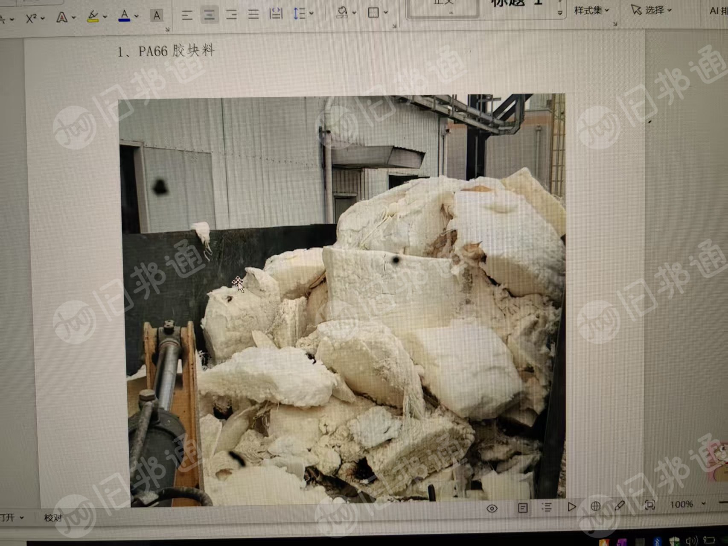Align paragraph text to the right

[x=231, y=15]
